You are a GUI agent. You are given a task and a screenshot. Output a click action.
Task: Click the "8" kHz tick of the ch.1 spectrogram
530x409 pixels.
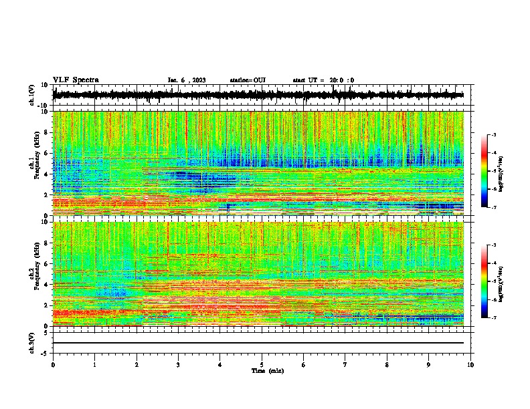46,132
